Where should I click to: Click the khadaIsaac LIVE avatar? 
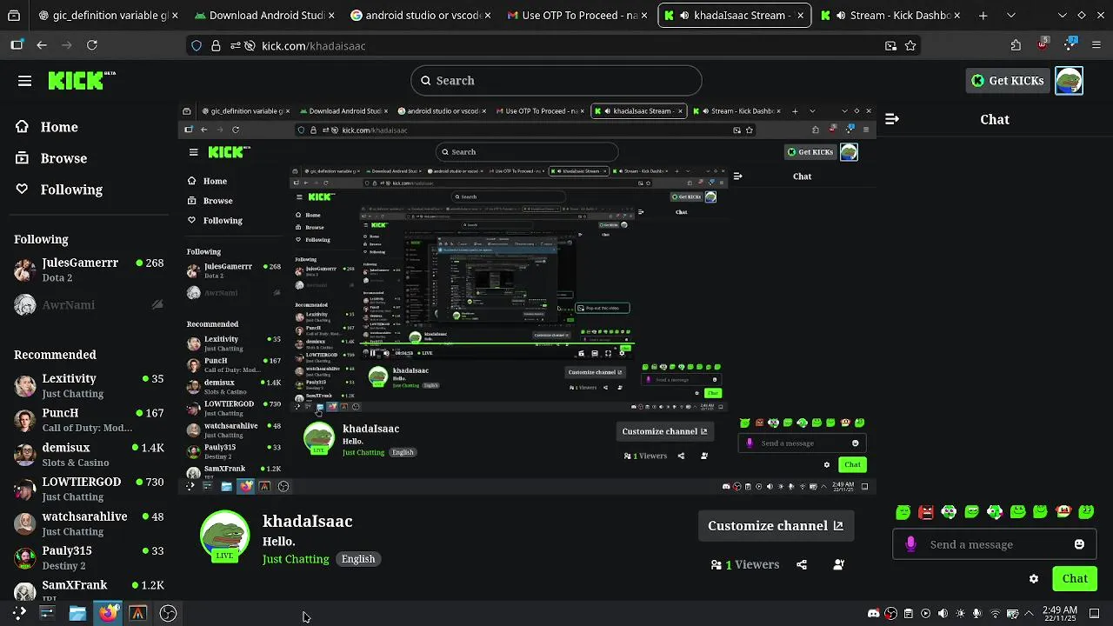225,536
